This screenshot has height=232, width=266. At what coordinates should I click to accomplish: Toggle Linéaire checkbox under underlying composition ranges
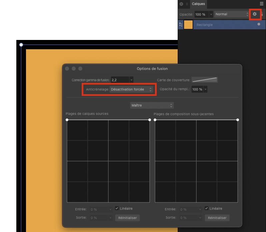tap(206, 208)
